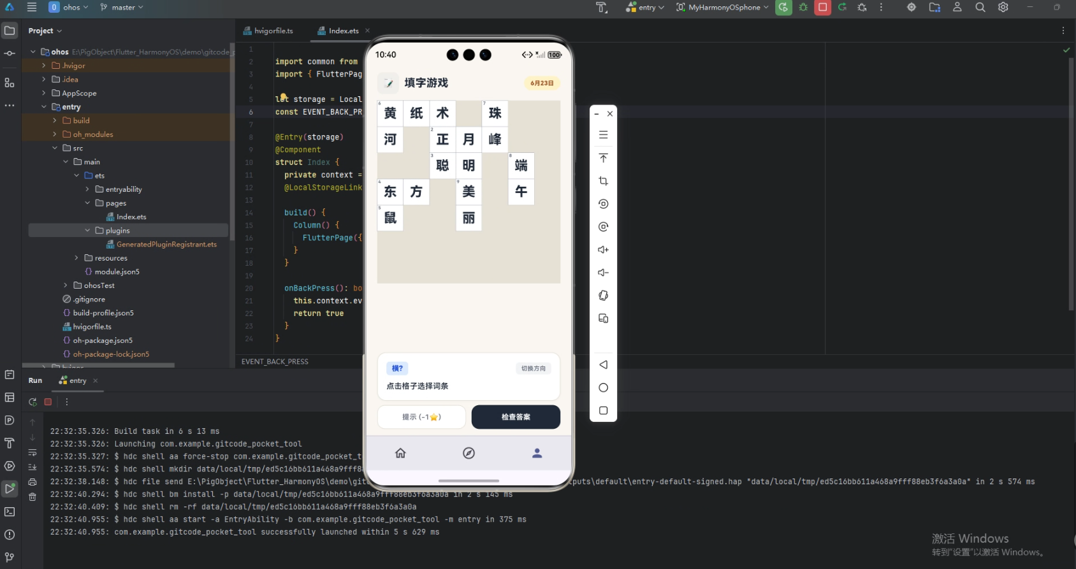This screenshot has width=1076, height=569.
Task: Select build-profile.json5 file
Action: pos(98,313)
